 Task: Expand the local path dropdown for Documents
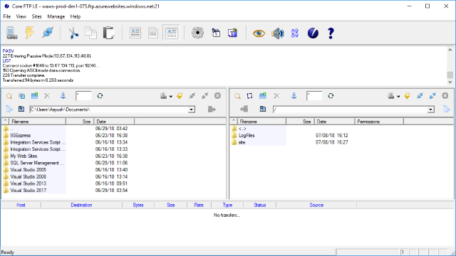tap(192, 110)
